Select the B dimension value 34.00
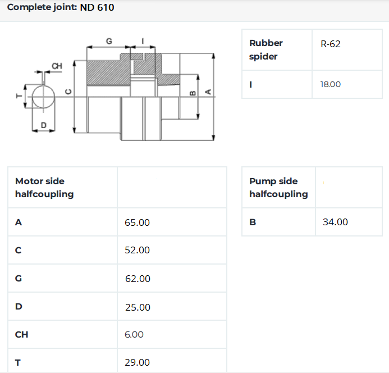The image size is (389, 373). [x=335, y=222]
